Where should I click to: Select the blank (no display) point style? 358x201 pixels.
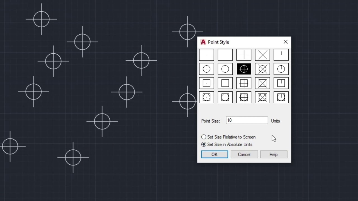tap(225, 55)
